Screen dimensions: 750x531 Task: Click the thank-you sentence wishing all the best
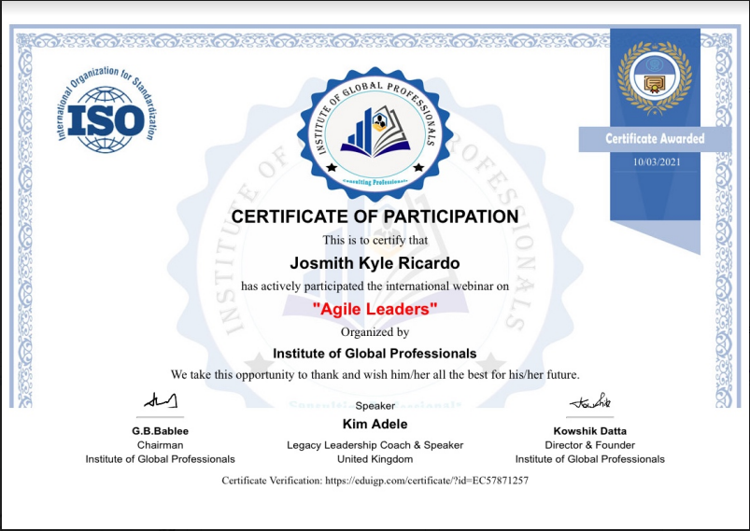pyautogui.click(x=375, y=375)
